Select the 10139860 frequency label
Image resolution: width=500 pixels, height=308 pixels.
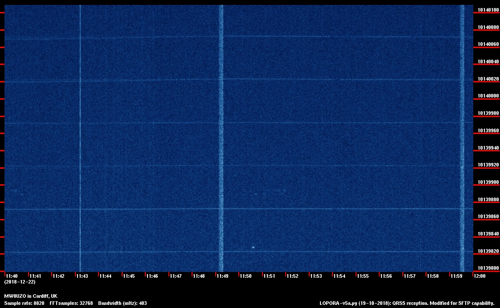point(488,217)
